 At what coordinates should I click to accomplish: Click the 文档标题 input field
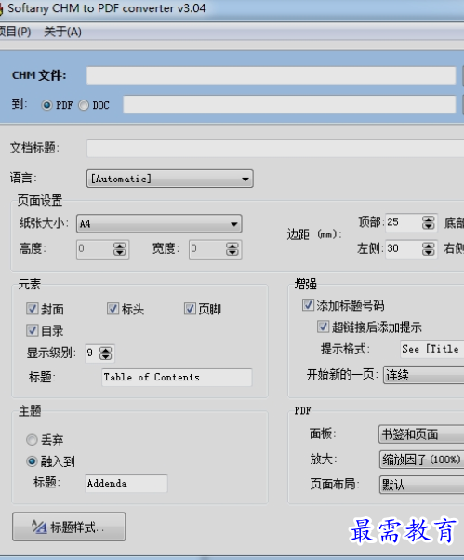[275, 148]
